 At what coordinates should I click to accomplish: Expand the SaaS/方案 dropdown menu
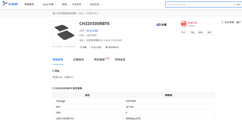[x=50, y=4]
